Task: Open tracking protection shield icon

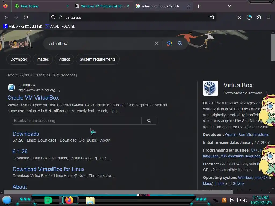Action: (53, 17)
